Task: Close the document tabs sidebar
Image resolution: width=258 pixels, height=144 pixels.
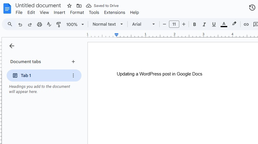Action: click(x=12, y=46)
